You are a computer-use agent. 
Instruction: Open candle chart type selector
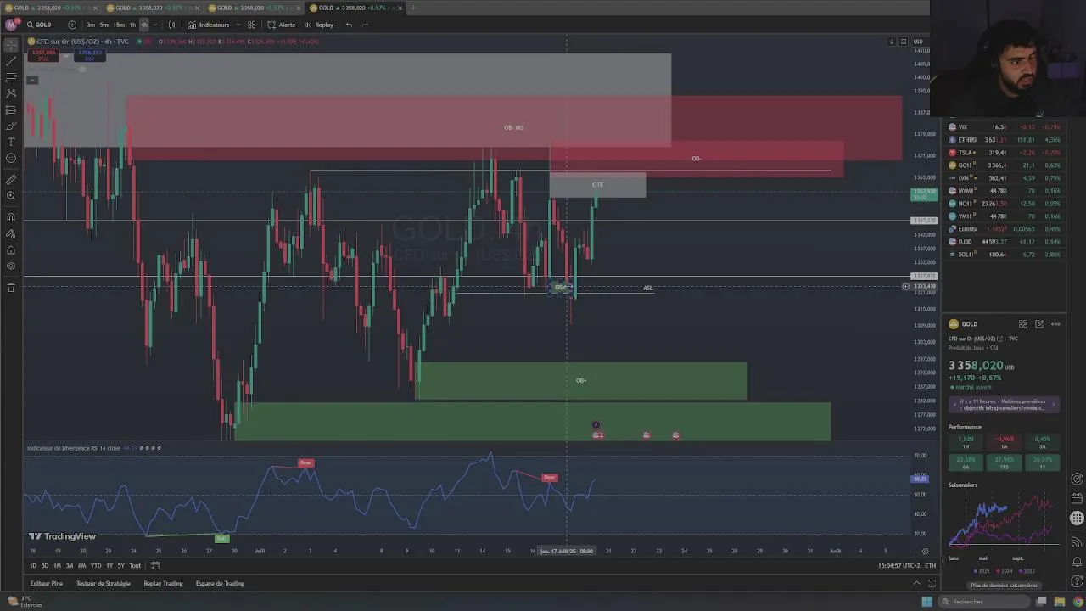pos(171,25)
